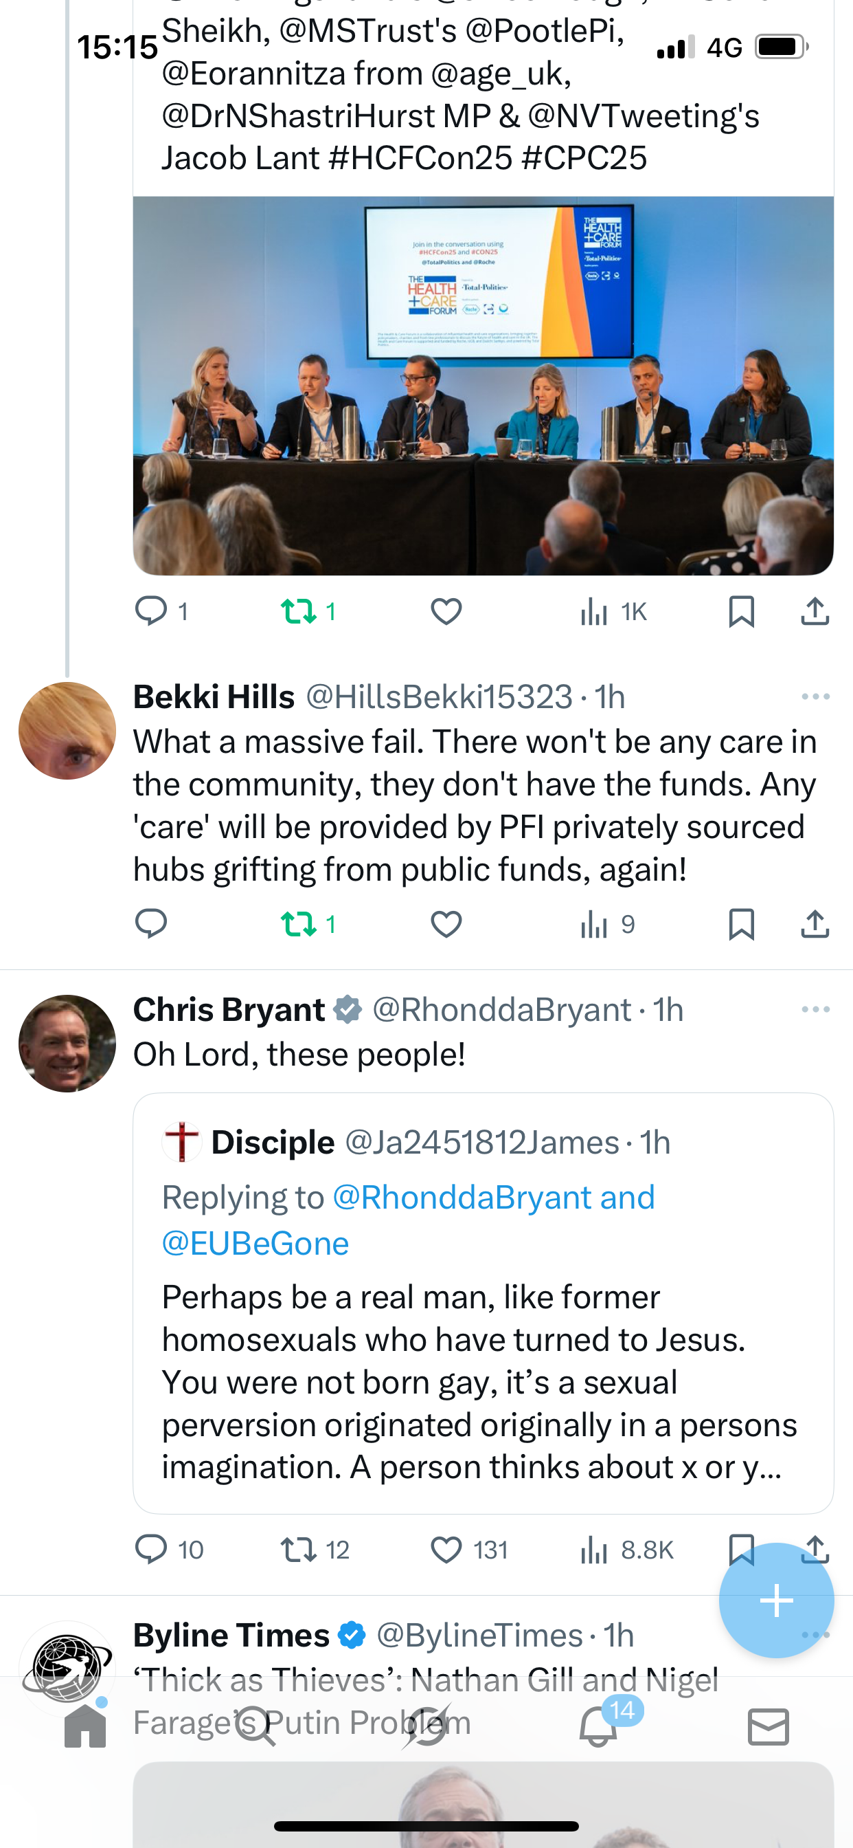The image size is (853, 1848).
Task: View the conference panel photo
Action: [x=482, y=385]
